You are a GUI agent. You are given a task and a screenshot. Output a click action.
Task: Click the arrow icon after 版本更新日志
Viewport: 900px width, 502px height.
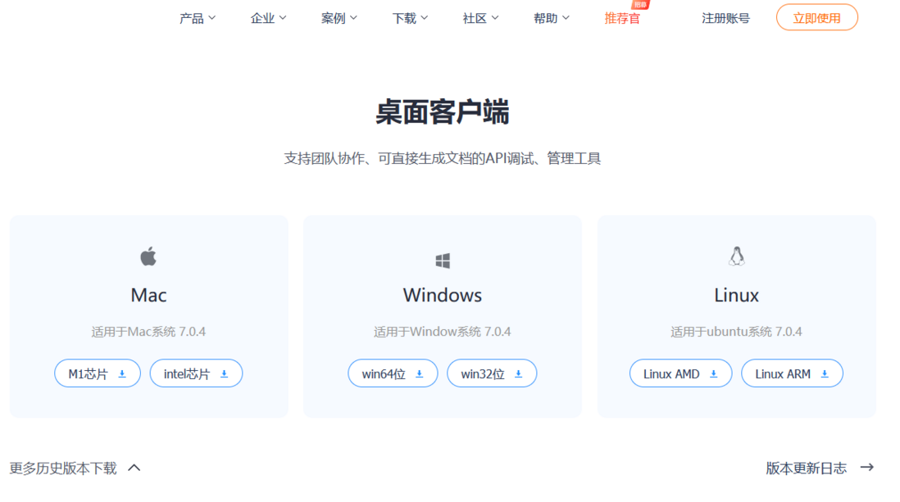[866, 467]
